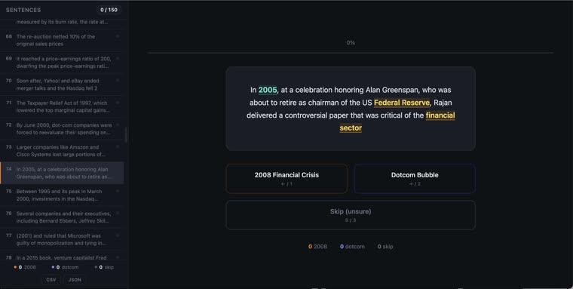Image resolution: width=573 pixels, height=289 pixels.
Task: Click the status dot on sentence 68
Action: pos(118,36)
